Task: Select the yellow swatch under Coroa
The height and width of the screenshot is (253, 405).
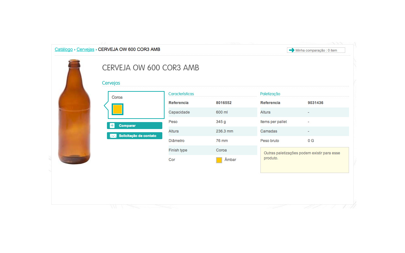Action: 117,109
